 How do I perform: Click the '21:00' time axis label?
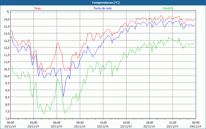pyautogui.click(x=173, y=123)
